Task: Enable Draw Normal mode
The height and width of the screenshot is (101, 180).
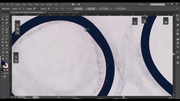Action: coord(2,73)
